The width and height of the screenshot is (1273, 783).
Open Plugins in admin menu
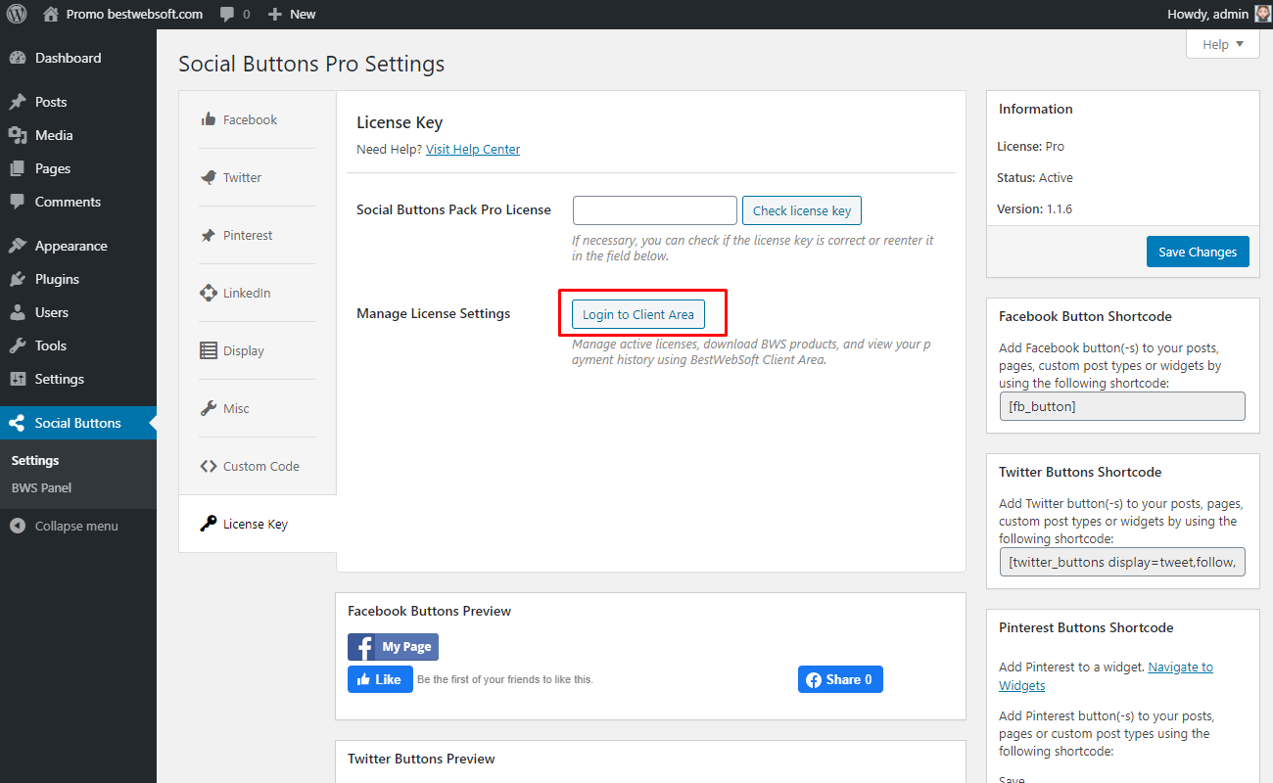(x=78, y=279)
